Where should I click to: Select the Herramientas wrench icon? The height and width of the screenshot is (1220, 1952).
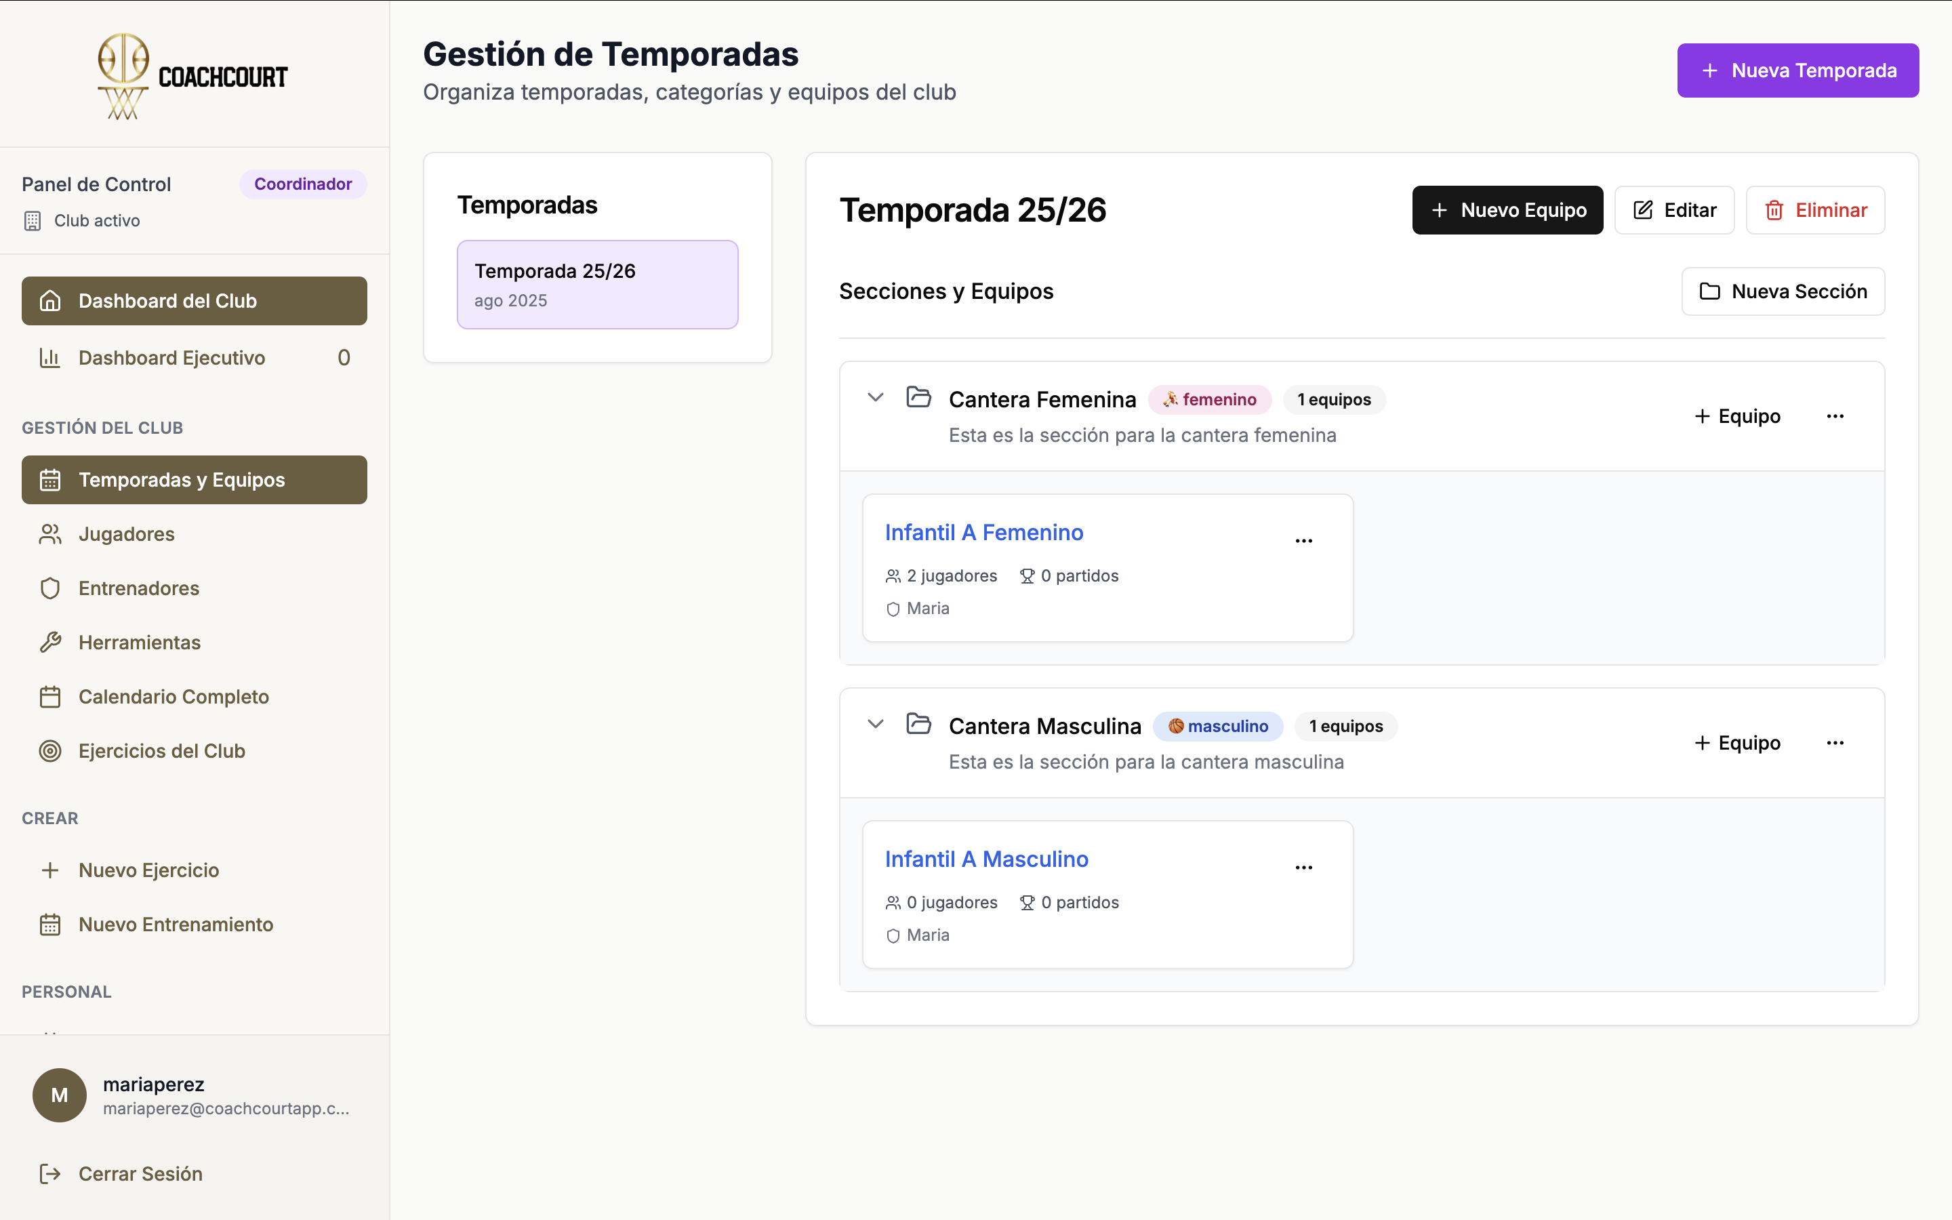(x=51, y=643)
